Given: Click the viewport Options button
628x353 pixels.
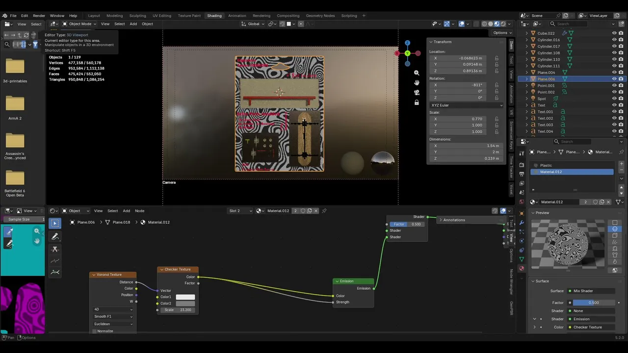Looking at the screenshot, I should (x=502, y=33).
